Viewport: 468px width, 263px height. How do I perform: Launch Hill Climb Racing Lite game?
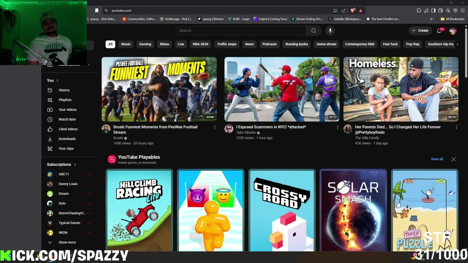coord(139,211)
